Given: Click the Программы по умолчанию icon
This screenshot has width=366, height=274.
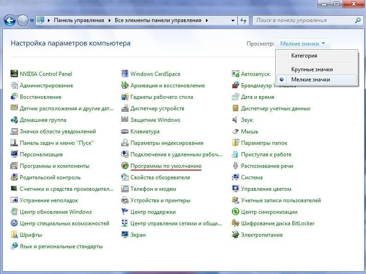Looking at the screenshot, I should [x=125, y=166].
